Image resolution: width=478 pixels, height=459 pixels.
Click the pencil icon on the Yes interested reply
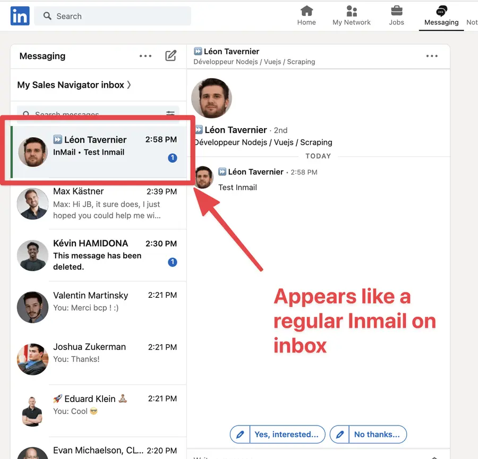(x=240, y=434)
